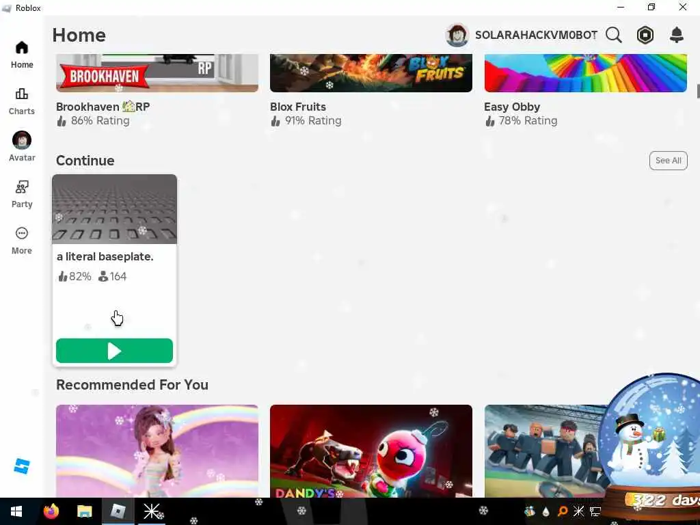This screenshot has width=700, height=525.
Task: Launch Firefox from the taskbar
Action: (x=51, y=511)
